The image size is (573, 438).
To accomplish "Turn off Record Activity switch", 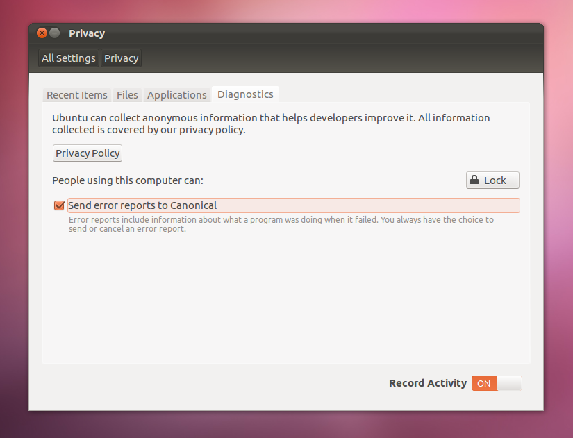I will (x=497, y=383).
